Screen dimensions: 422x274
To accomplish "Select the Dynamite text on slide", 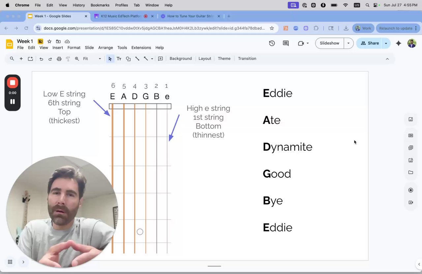I will coord(287,147).
